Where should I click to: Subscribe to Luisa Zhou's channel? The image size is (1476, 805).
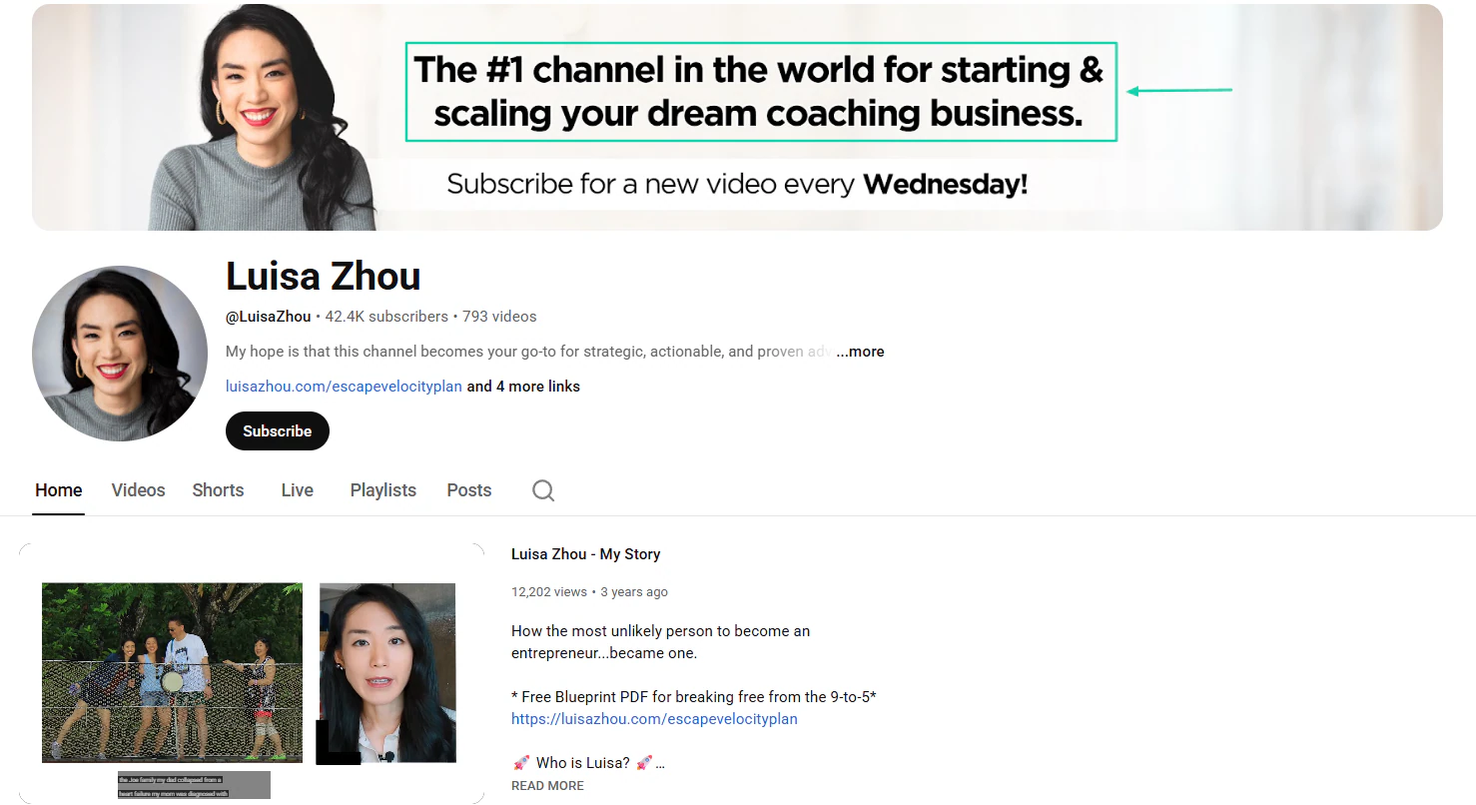coord(278,430)
